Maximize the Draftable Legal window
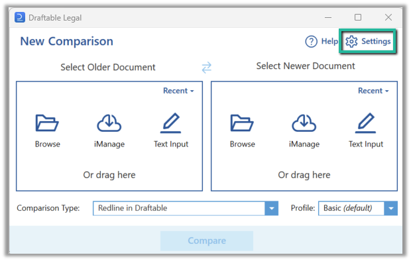Screen dimensions: 411x261 (358, 17)
